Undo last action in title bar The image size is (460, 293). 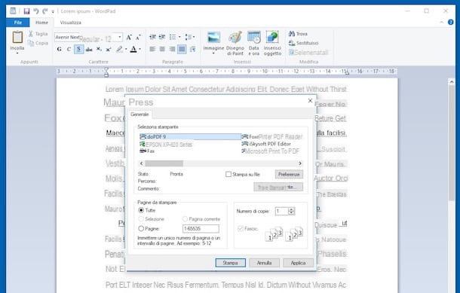click(x=35, y=11)
